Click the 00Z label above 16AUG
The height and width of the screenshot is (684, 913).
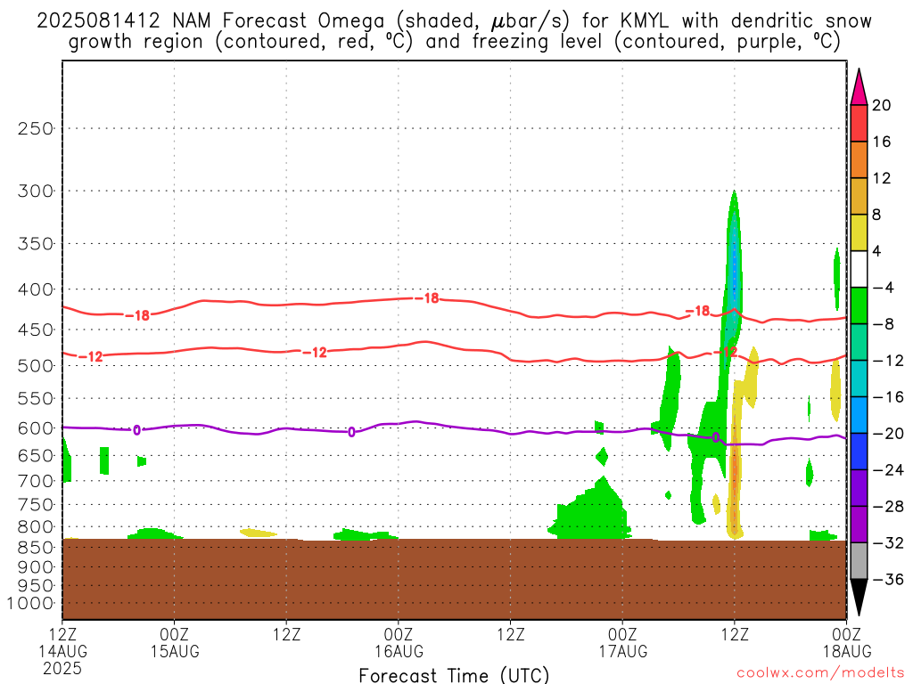399,634
